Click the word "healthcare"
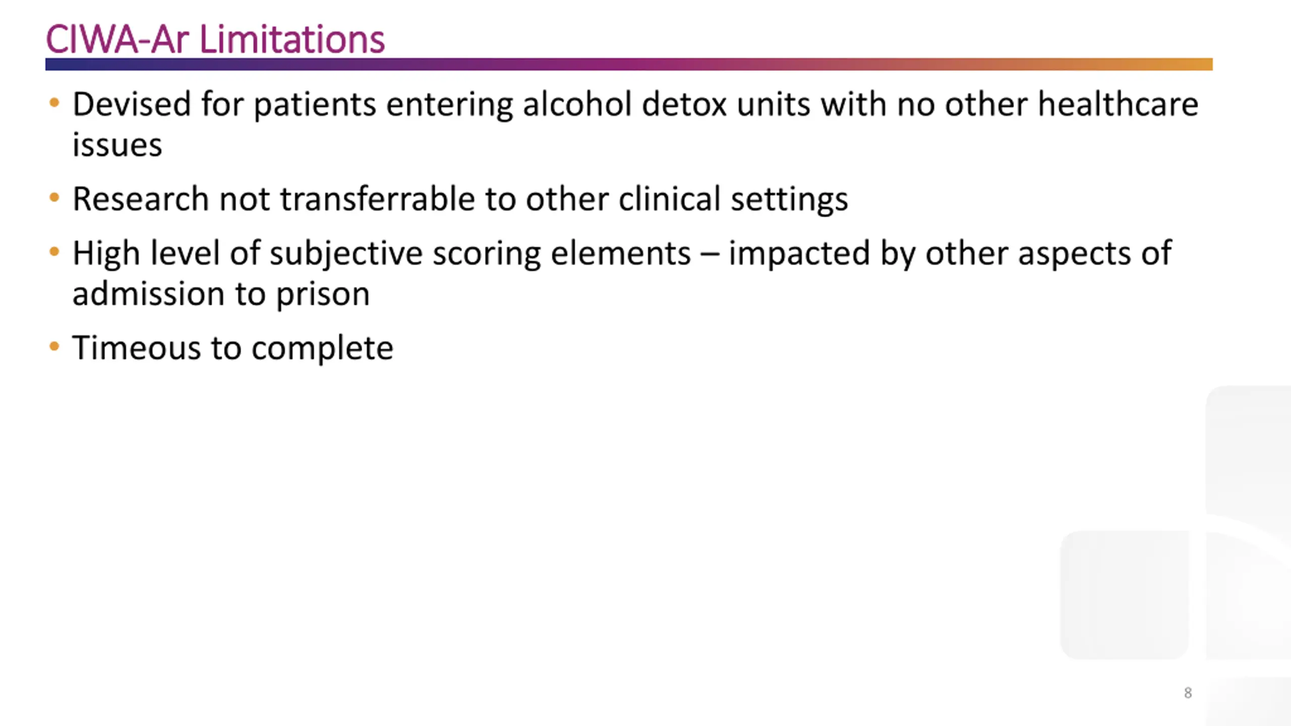This screenshot has height=726, width=1291. pyautogui.click(x=1118, y=104)
